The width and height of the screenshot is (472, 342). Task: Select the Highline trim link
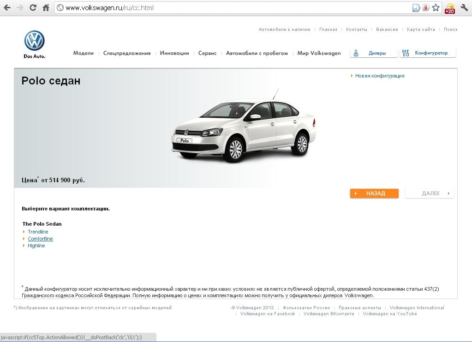pos(36,246)
